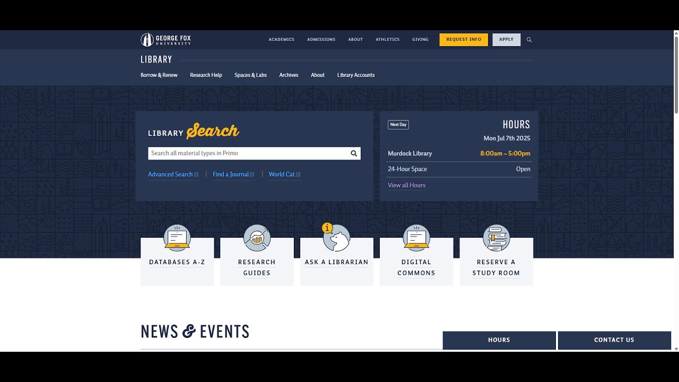Click the scrollbar up arrow
Viewport: 679px width, 382px height.
pos(676,33)
